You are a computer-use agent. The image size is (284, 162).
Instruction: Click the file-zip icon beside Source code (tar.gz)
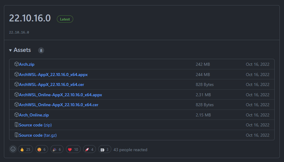pyautogui.click(x=17, y=135)
